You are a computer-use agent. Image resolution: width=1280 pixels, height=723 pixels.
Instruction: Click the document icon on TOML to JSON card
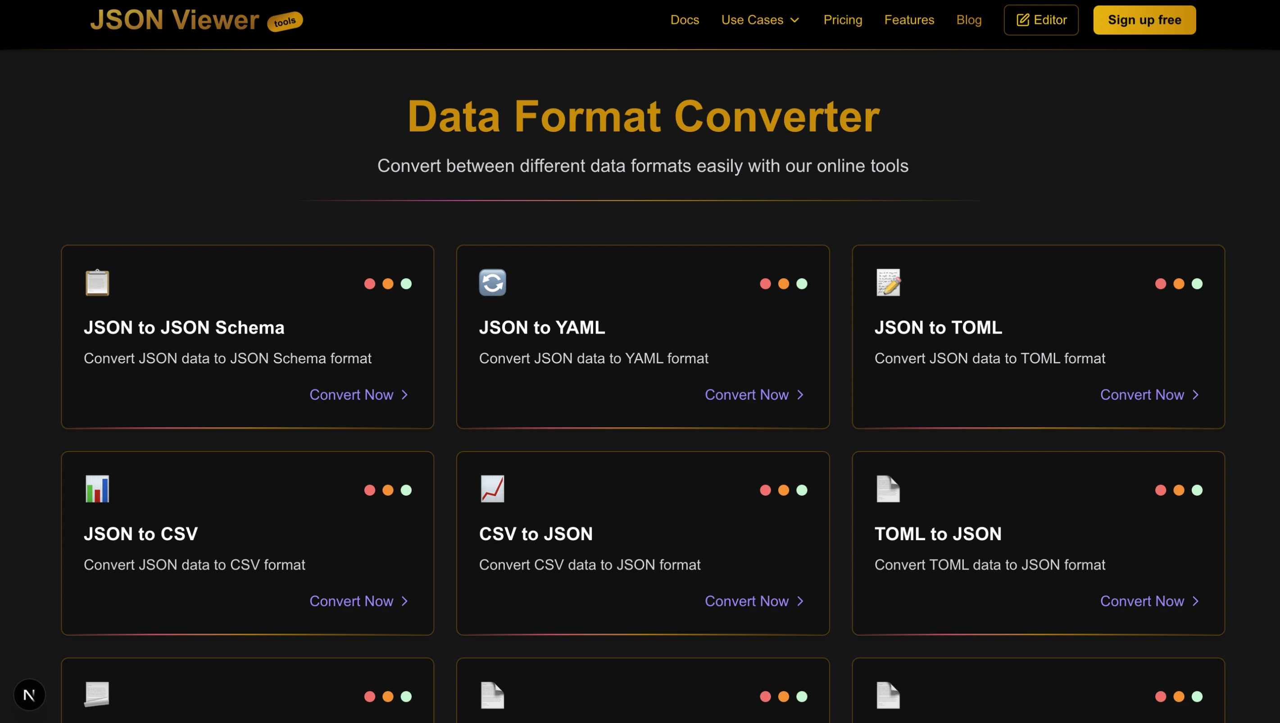889,490
